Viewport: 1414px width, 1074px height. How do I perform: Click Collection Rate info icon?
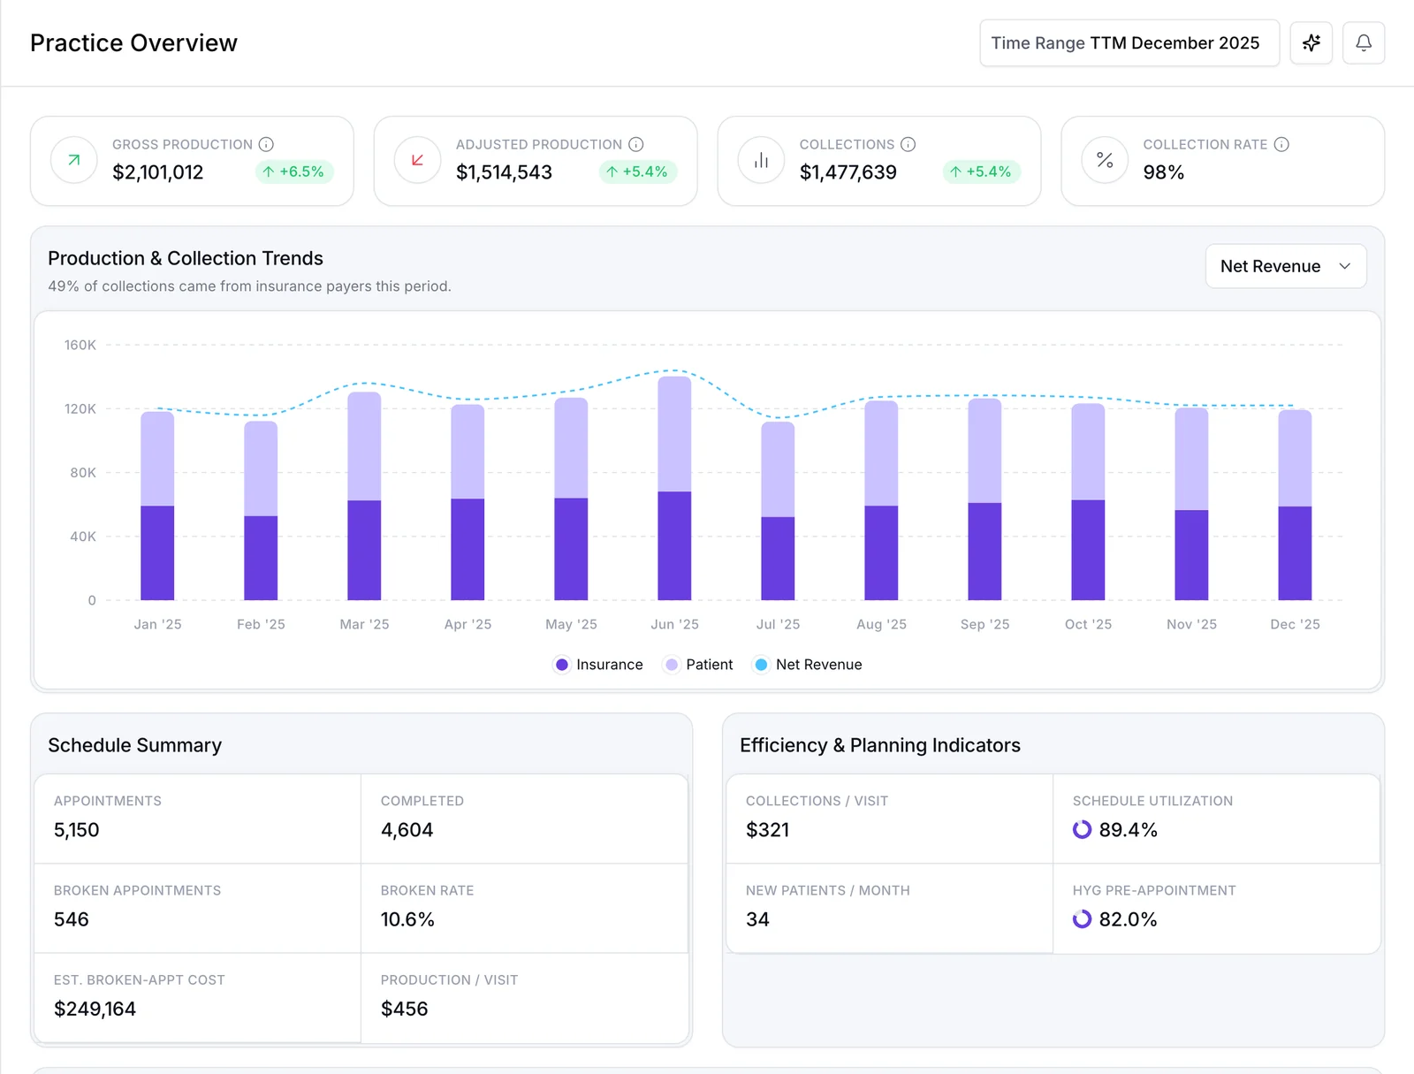point(1281,144)
